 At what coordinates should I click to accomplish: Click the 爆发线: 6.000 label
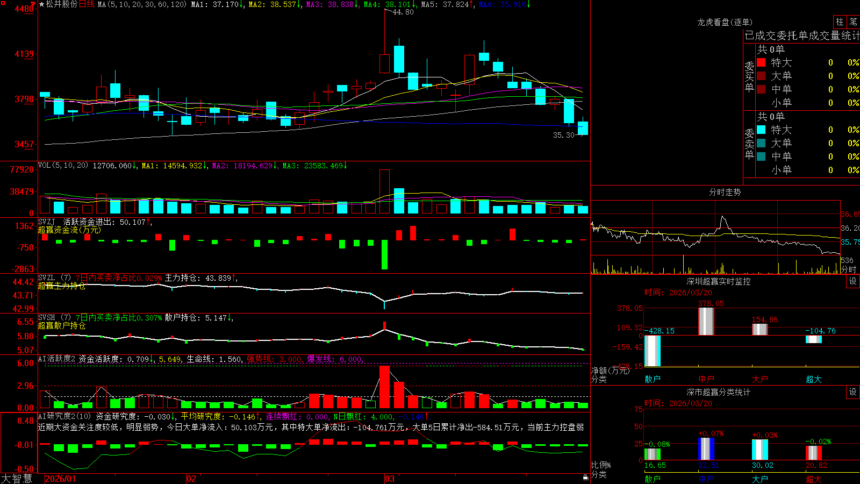tap(334, 359)
